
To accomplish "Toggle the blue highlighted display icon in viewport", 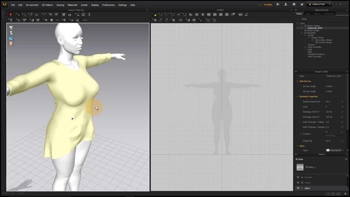I will click(11, 38).
